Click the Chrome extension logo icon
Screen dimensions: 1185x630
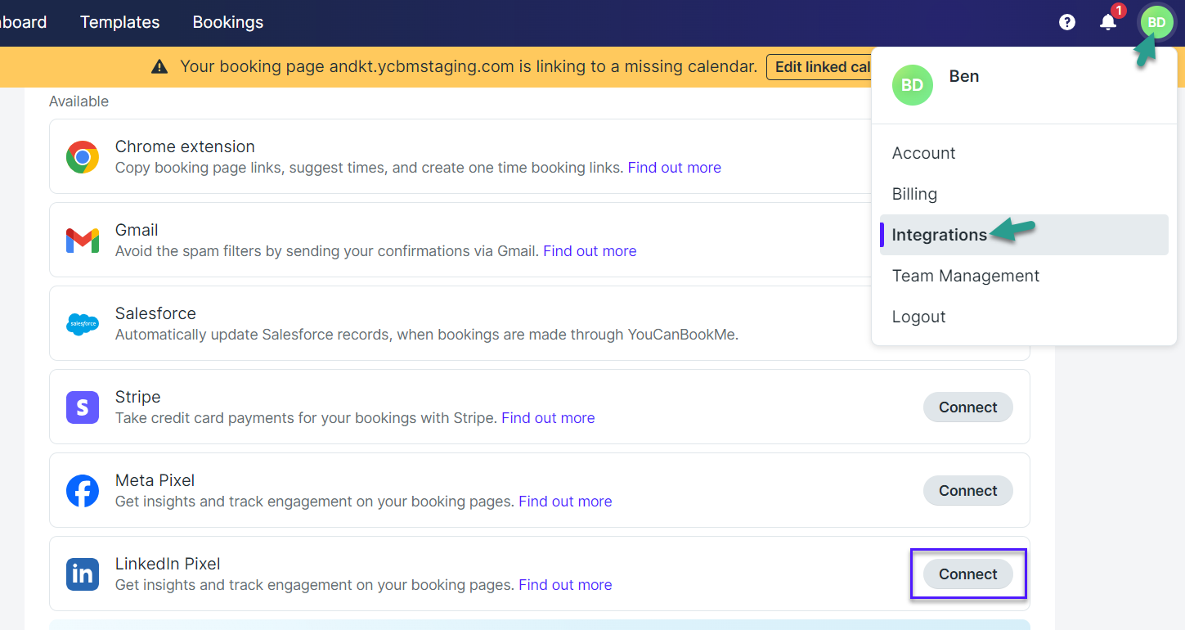click(x=83, y=156)
